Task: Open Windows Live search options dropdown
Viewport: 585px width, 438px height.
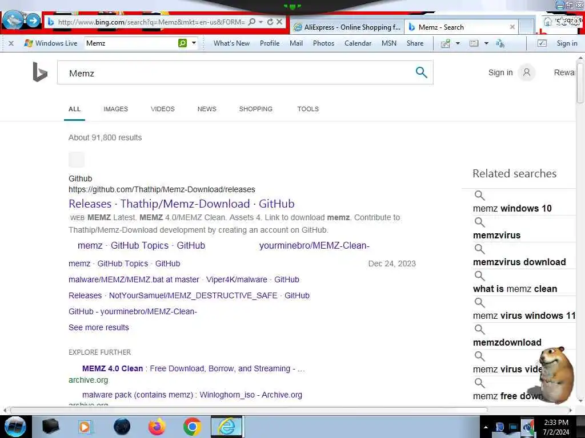Action: click(x=194, y=43)
